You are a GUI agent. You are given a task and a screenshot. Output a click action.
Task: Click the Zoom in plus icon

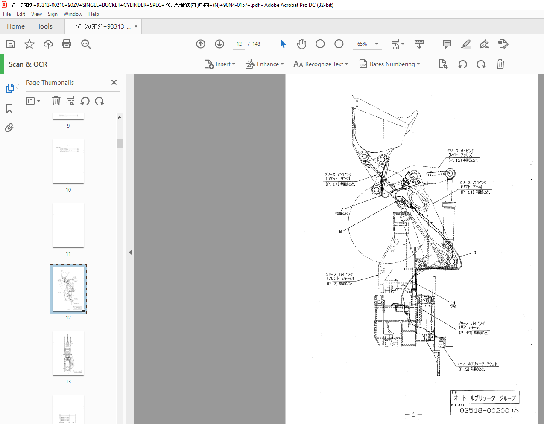pos(339,44)
